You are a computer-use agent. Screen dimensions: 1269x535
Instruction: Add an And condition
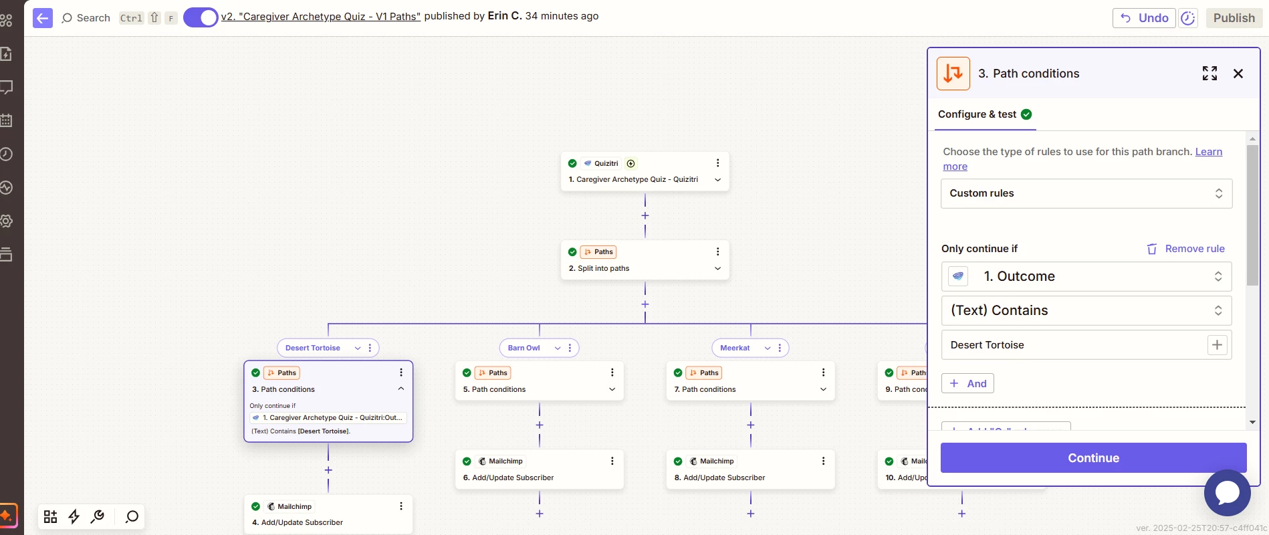pos(967,384)
